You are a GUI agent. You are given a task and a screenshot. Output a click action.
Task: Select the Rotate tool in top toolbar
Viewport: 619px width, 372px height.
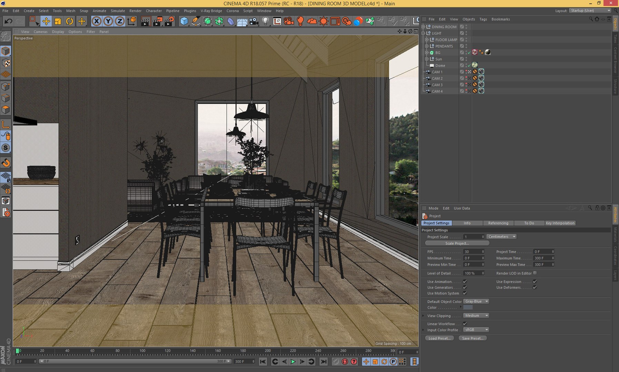(69, 21)
